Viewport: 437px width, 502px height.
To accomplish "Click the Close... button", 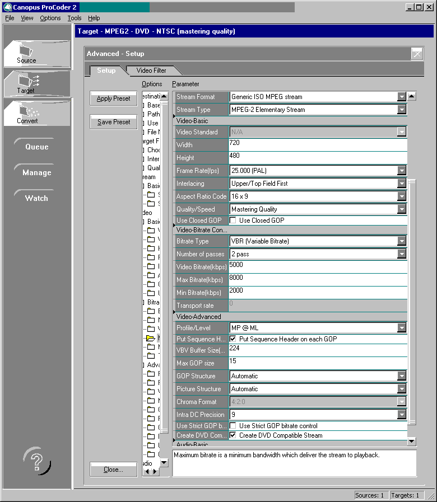I will pos(114,470).
